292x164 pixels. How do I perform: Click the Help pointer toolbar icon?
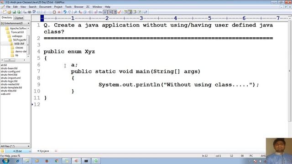click(145, 12)
